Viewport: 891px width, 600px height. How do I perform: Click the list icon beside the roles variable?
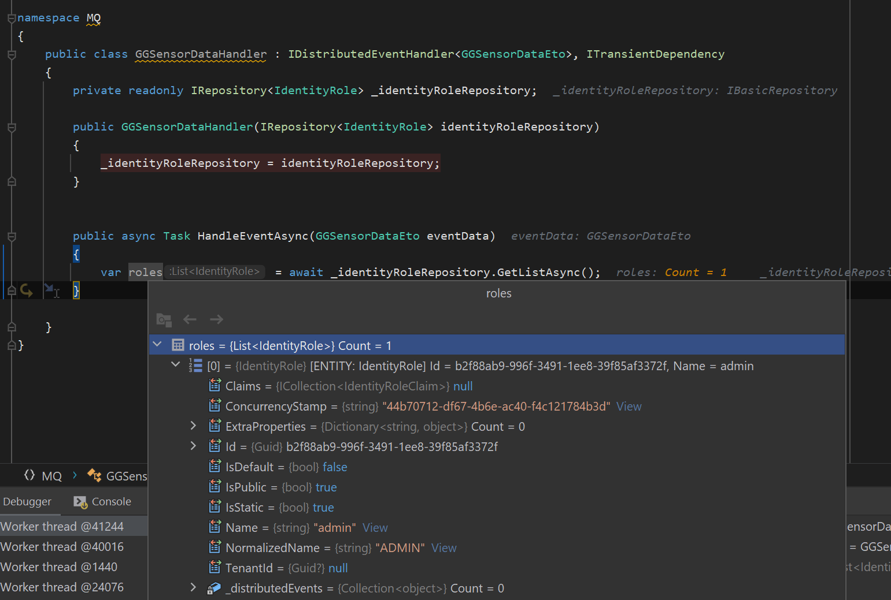(x=178, y=345)
